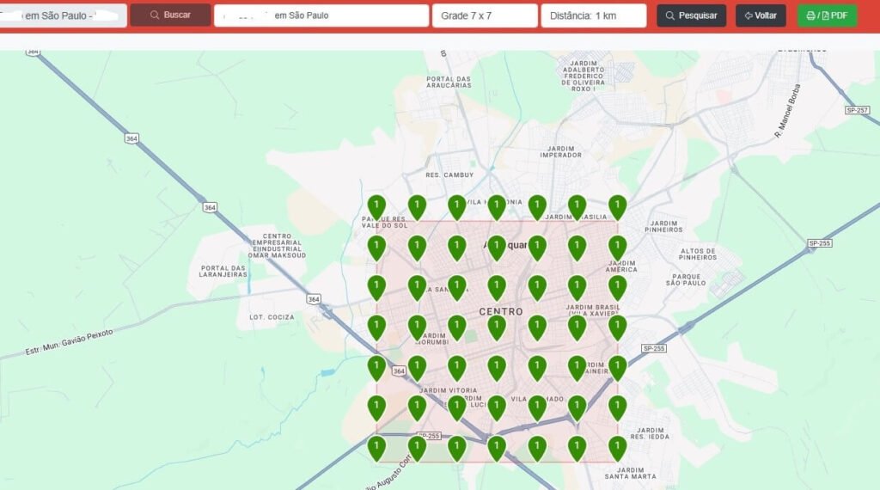Viewport: 880px width, 490px height.
Task: Click the Pesquisar button
Action: (x=691, y=15)
